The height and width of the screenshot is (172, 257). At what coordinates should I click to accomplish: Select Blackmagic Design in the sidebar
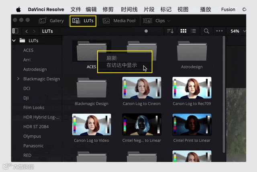coord(41,79)
